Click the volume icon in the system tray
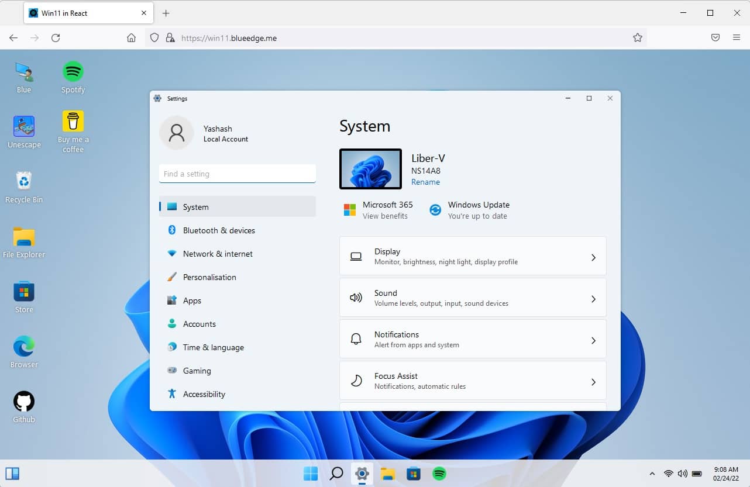The height and width of the screenshot is (487, 750). click(x=682, y=474)
